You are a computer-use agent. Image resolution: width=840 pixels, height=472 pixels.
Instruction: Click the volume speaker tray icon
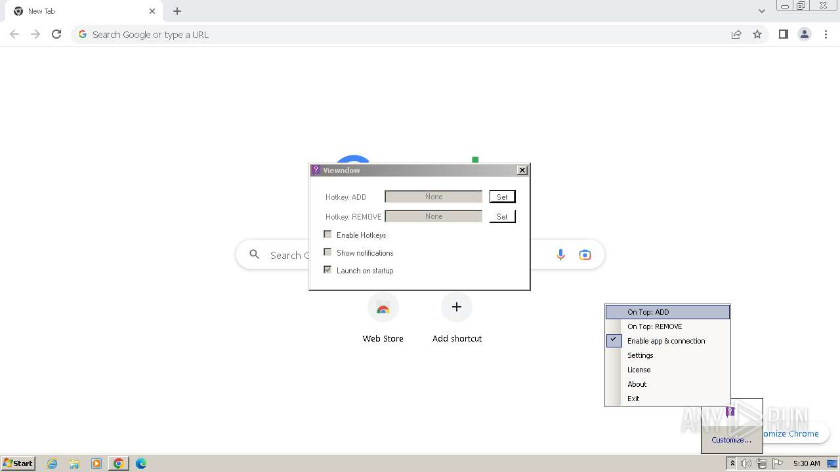tap(746, 463)
